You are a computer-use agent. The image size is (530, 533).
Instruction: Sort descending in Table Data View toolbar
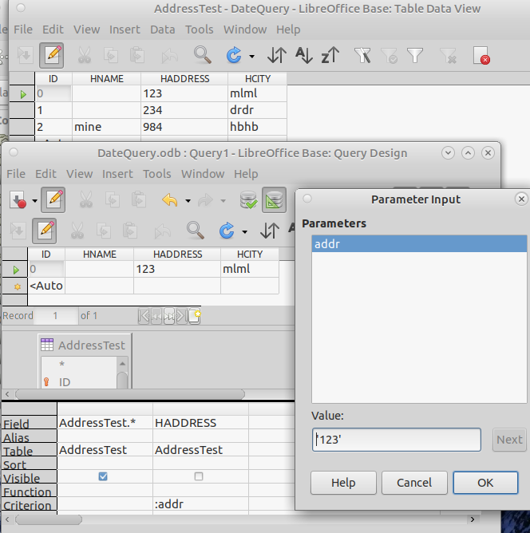(330, 55)
